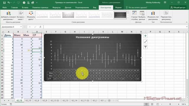Select cell A1 with День header

pyautogui.click(x=9, y=35)
